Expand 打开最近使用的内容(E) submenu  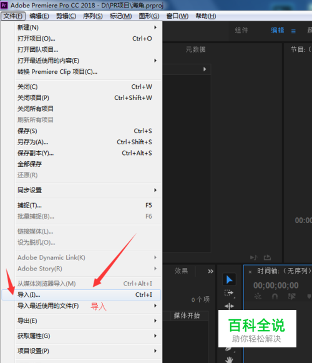click(155, 61)
